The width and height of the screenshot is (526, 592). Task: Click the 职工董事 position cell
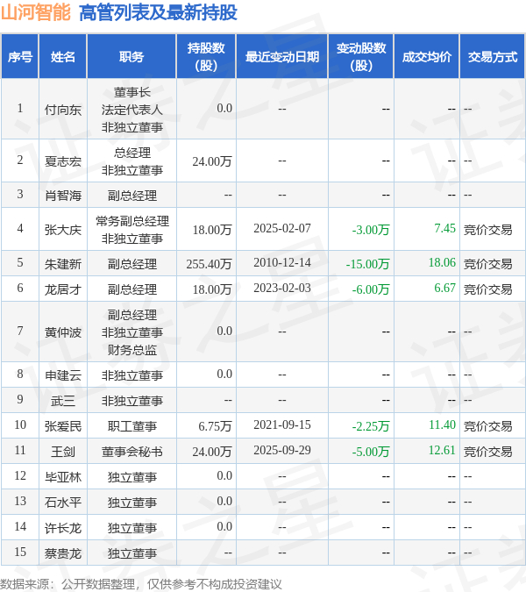[x=132, y=426]
